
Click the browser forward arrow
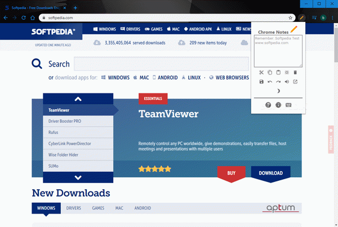tap(15, 17)
